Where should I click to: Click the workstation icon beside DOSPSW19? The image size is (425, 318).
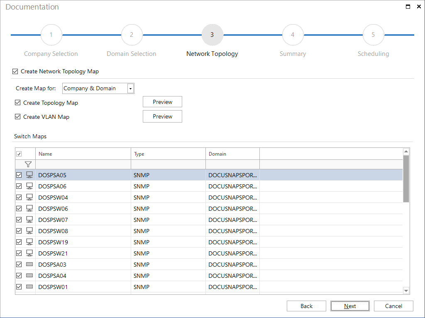[29, 242]
